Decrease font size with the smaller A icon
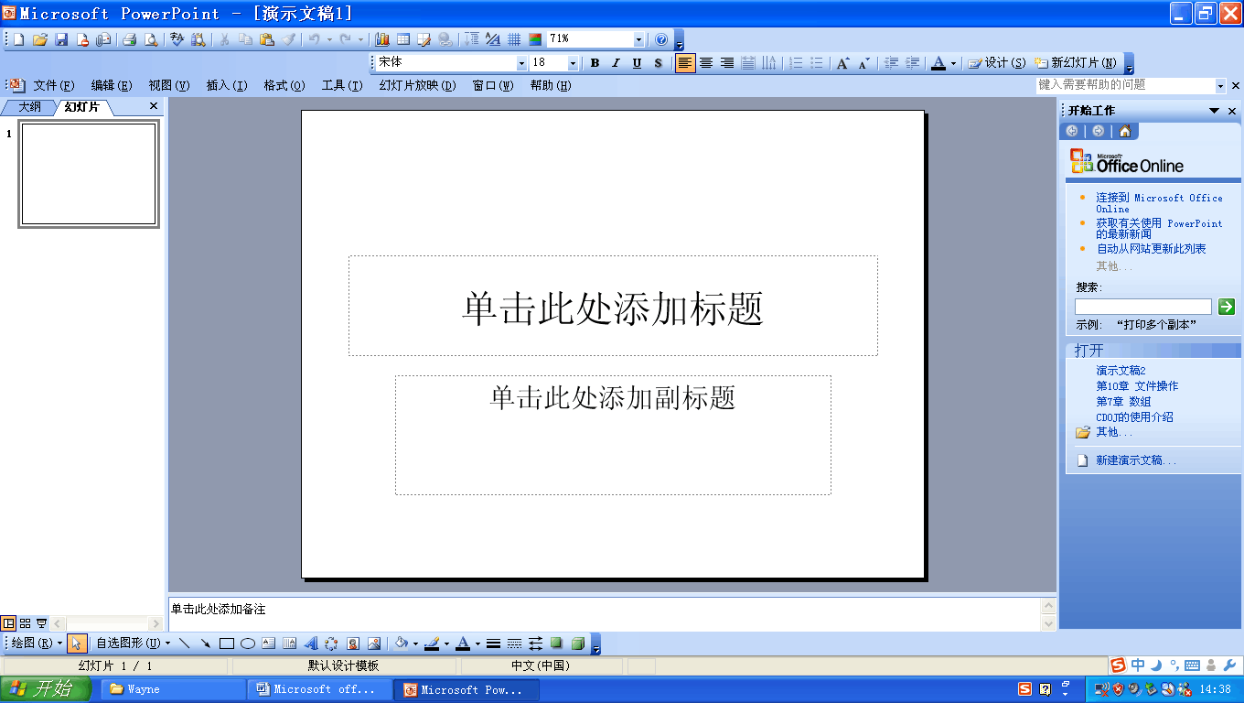Image resolution: width=1244 pixels, height=703 pixels. click(x=864, y=63)
